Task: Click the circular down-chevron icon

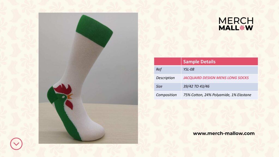Action: [x=16, y=144]
